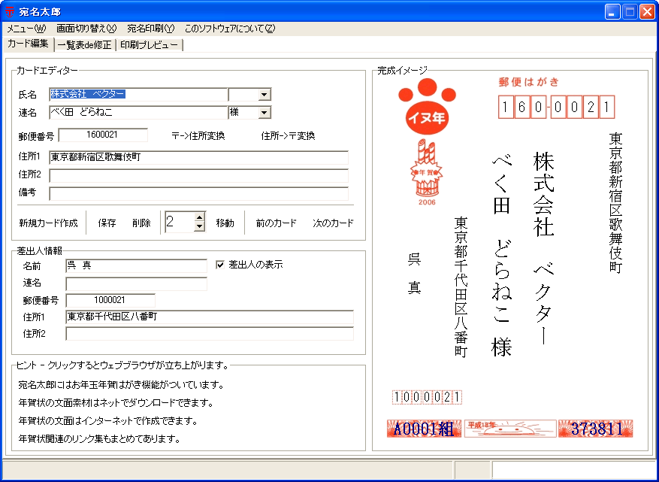The image size is (659, 482).
Task: Open the このソフトウェアについて(Z) menu
Action: pos(230,29)
